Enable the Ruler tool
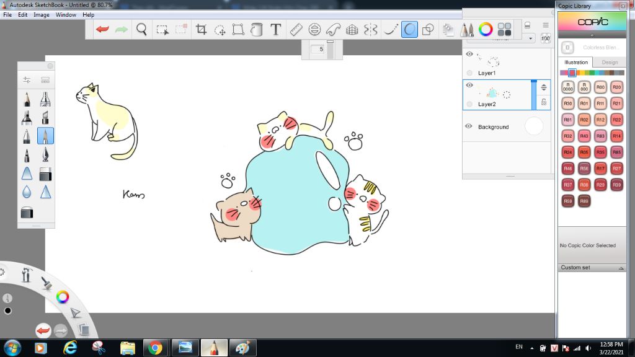 click(296, 29)
